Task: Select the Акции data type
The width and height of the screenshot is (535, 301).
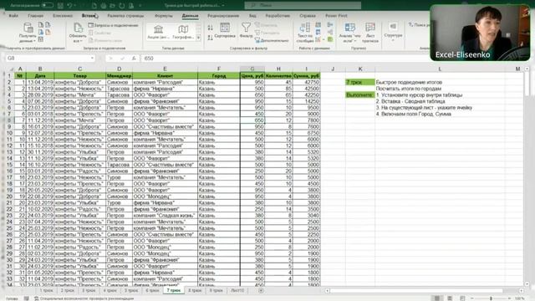Action: 158,32
